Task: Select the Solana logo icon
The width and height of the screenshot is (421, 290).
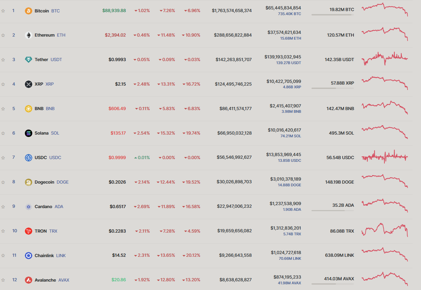Action: pyautogui.click(x=29, y=133)
